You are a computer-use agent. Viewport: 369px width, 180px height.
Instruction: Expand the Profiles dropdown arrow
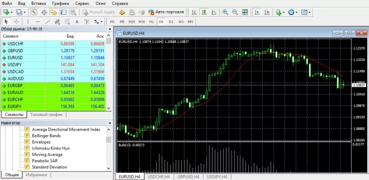pyautogui.click(x=24, y=12)
